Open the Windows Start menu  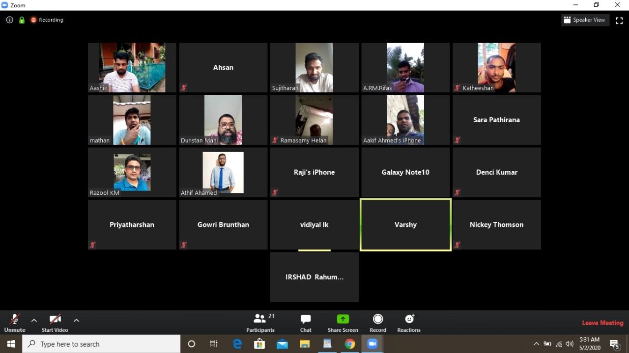[11, 344]
